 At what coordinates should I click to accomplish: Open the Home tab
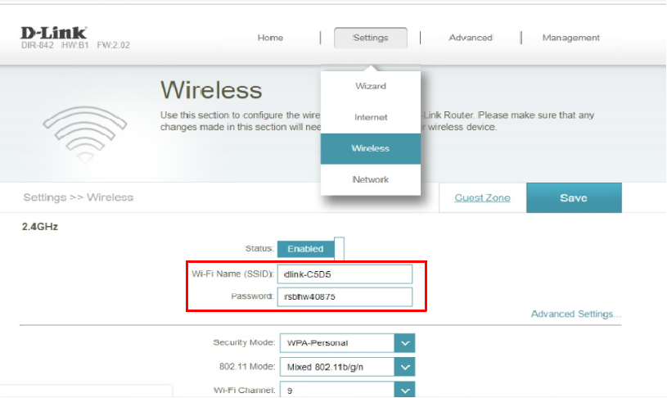point(270,38)
